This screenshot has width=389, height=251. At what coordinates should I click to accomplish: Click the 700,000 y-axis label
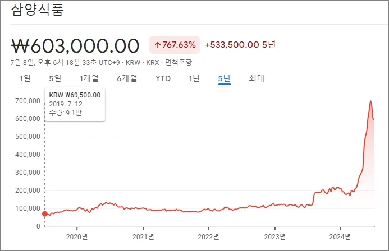[x=28, y=101]
